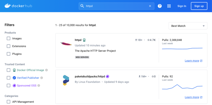Click the sponsored badge beside paketobuildpacks/httpd
Screen dimensions: 212x105
point(108,76)
